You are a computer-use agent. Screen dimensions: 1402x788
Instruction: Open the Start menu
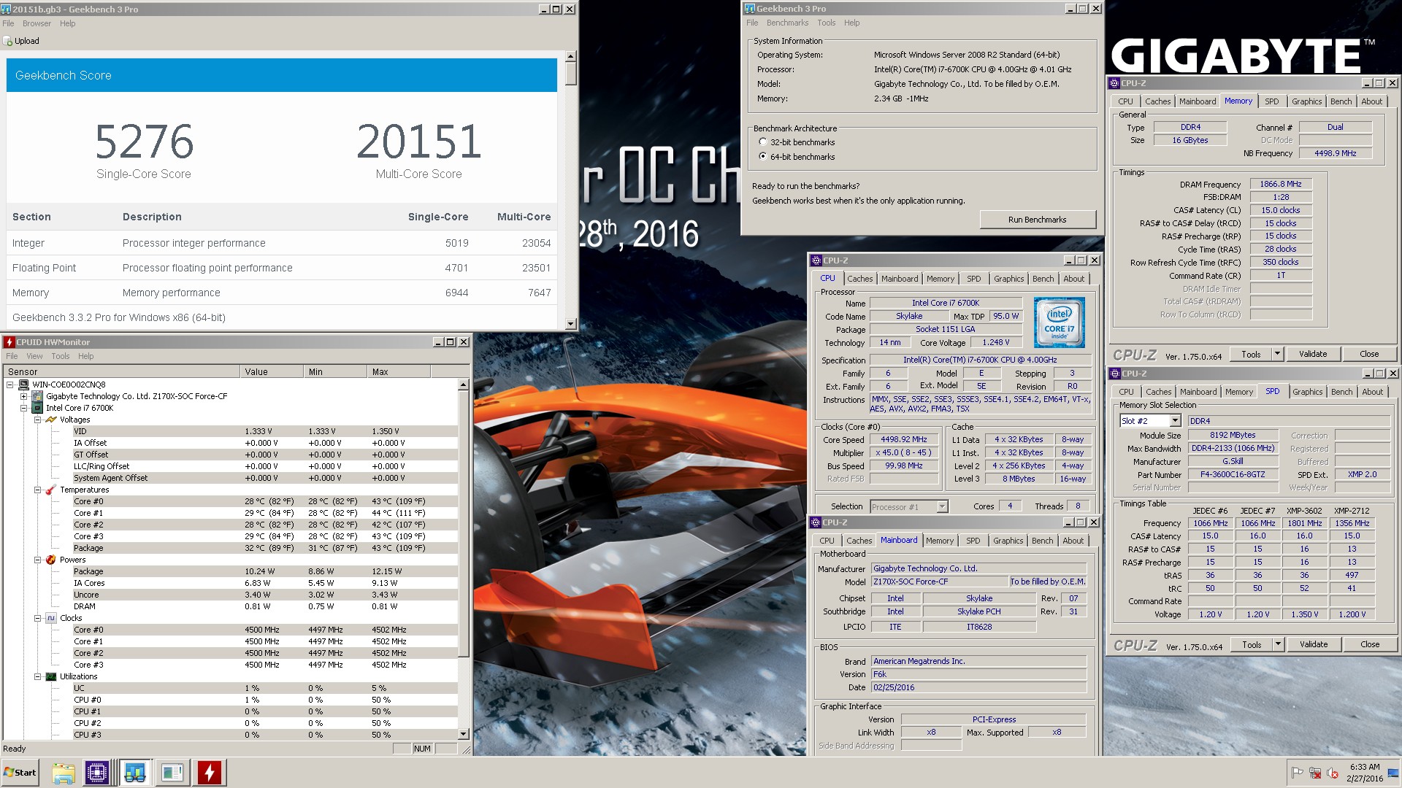(x=20, y=773)
